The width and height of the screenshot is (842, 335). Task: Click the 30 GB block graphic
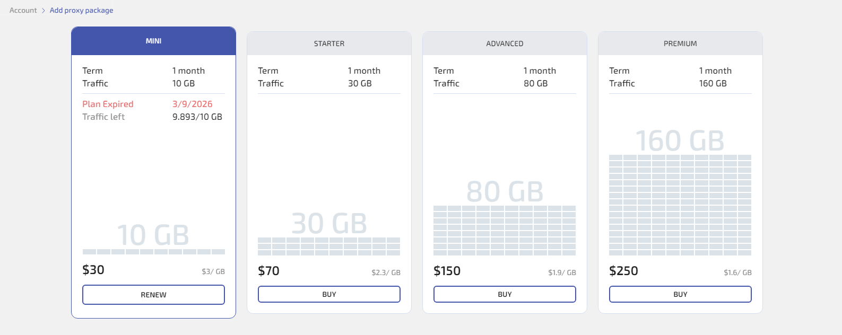click(329, 246)
